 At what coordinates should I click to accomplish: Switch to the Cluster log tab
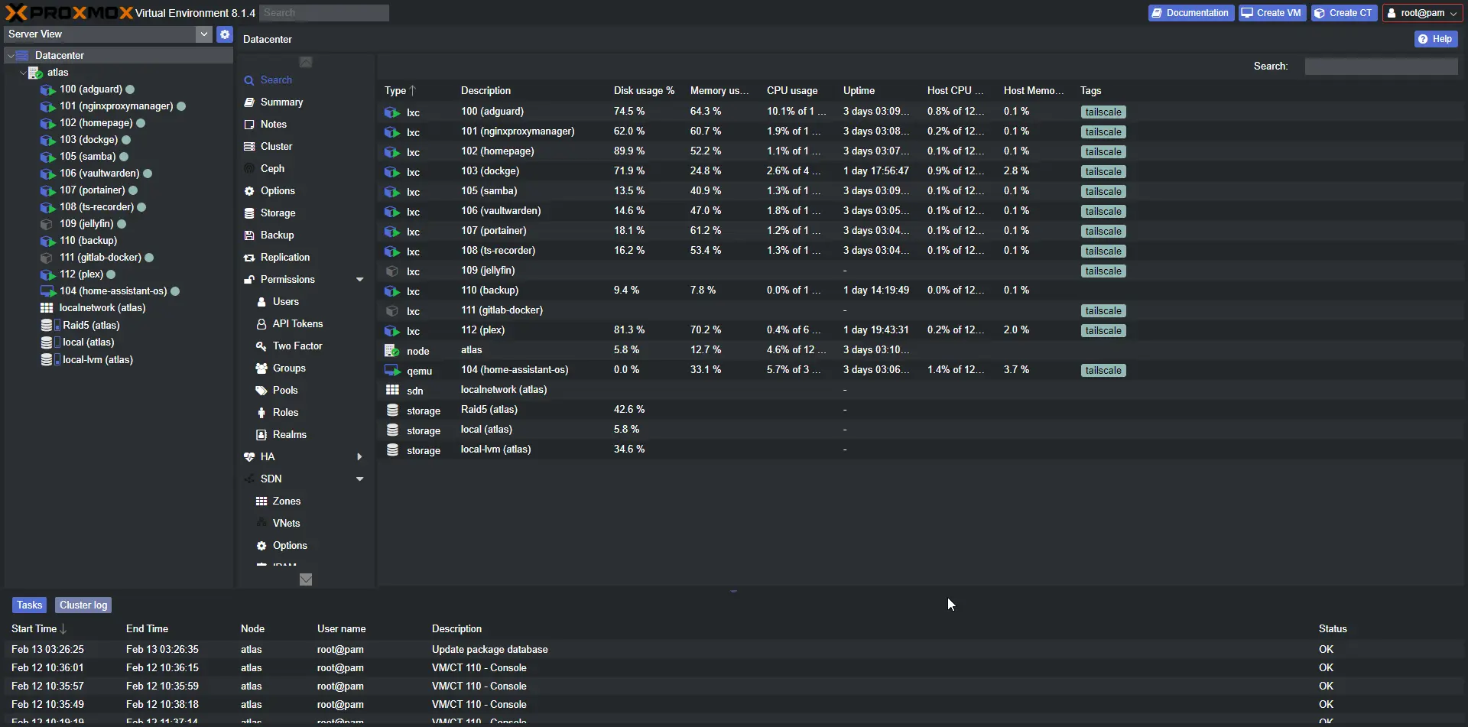coord(83,605)
